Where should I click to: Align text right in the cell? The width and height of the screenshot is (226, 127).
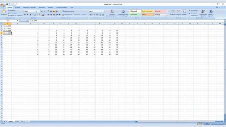pos(54,15)
